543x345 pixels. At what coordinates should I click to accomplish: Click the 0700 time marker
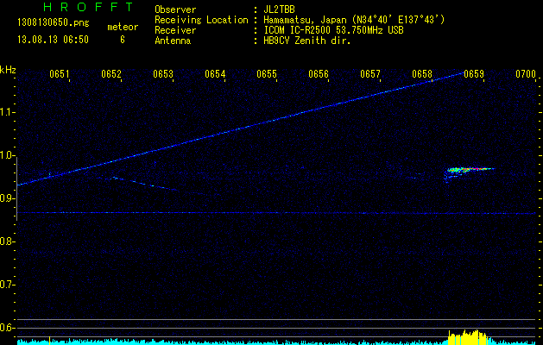[526, 75]
